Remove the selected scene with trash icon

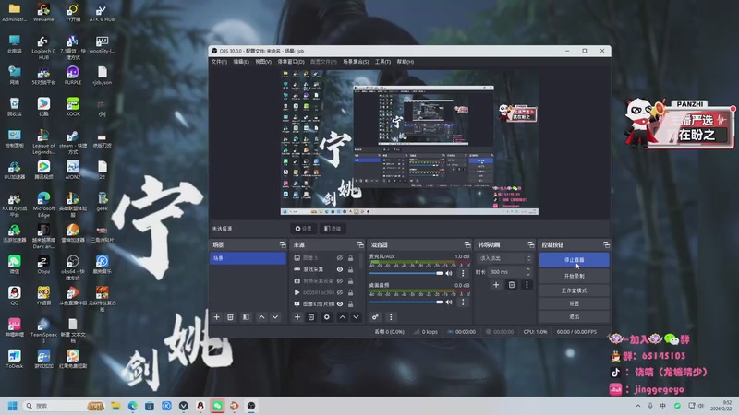(x=230, y=317)
